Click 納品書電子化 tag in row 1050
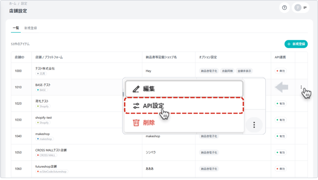This screenshot has width=318, height=180. click(x=209, y=152)
